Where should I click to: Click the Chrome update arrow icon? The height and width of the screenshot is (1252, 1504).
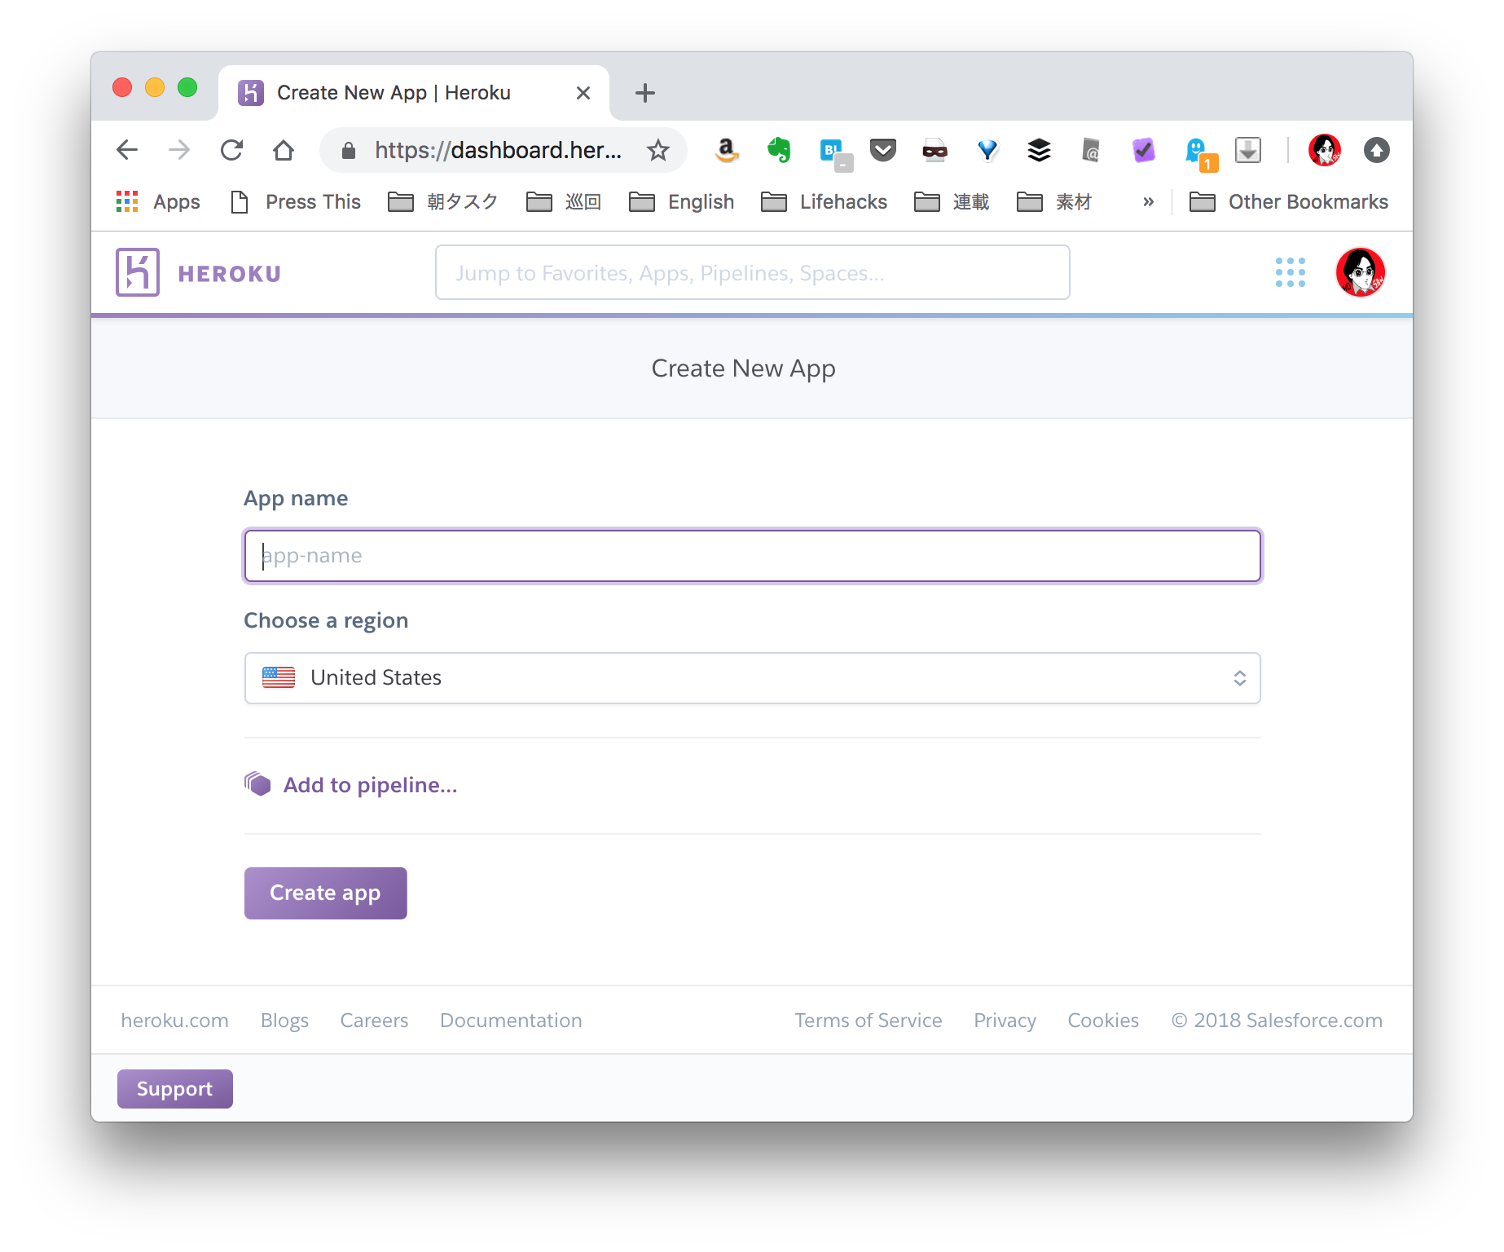(1377, 150)
